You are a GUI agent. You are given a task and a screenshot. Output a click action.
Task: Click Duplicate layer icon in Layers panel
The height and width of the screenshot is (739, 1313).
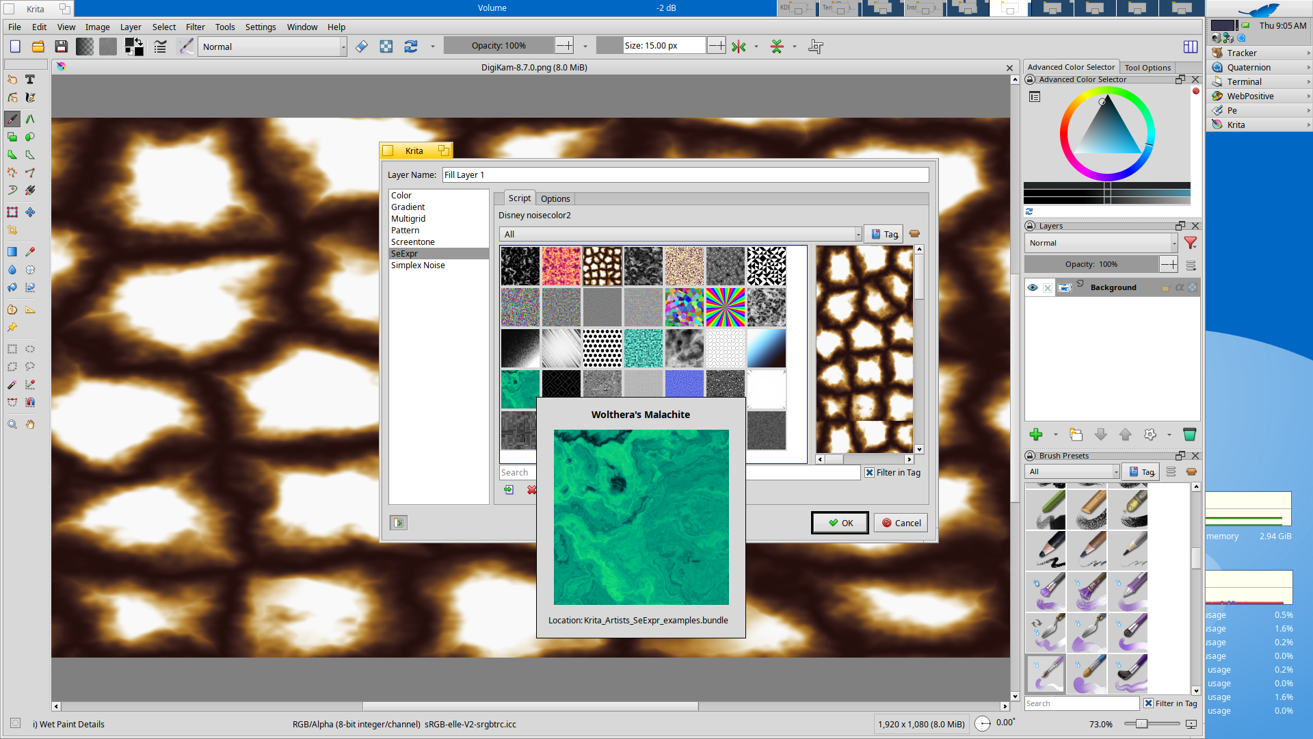tap(1076, 435)
